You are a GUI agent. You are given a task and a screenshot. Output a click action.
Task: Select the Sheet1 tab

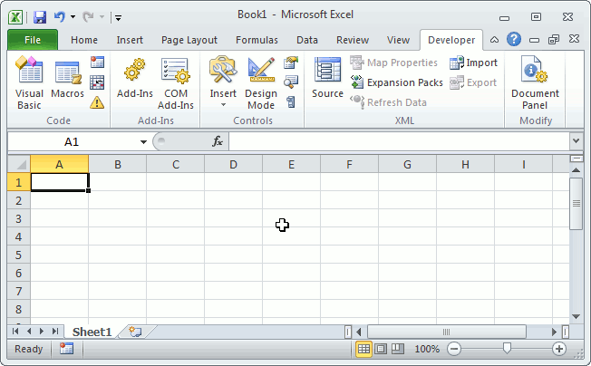tap(92, 332)
